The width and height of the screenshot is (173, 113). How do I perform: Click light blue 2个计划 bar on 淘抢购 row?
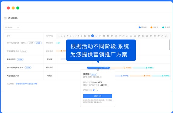122,76
